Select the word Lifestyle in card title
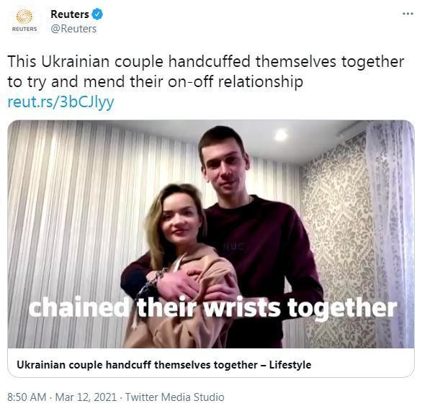Image resolution: width=422 pixels, height=411 pixels. [290, 365]
